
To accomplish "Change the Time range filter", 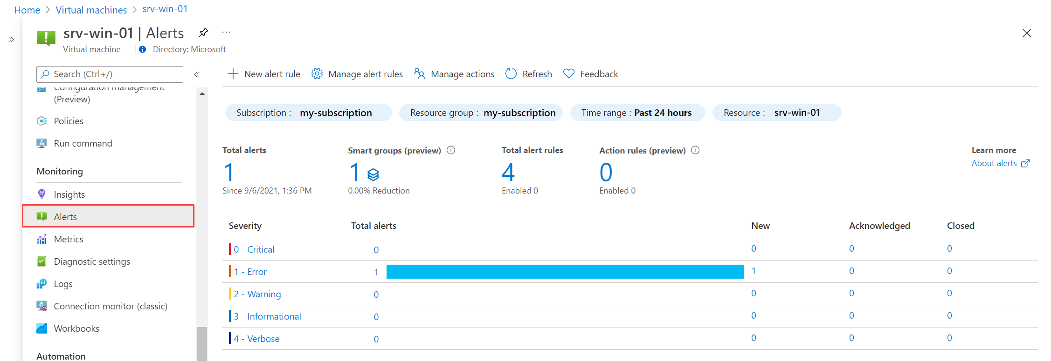I will [x=637, y=113].
